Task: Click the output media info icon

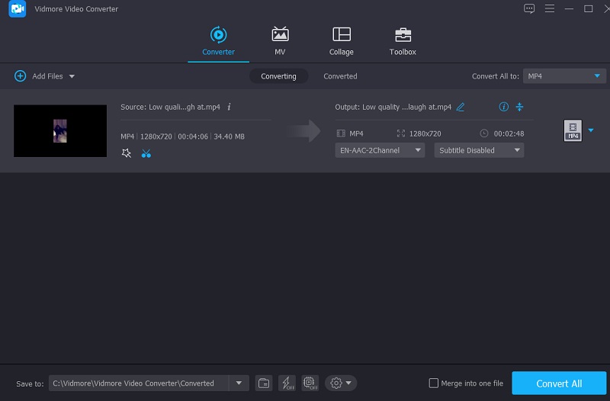Action: pos(503,107)
